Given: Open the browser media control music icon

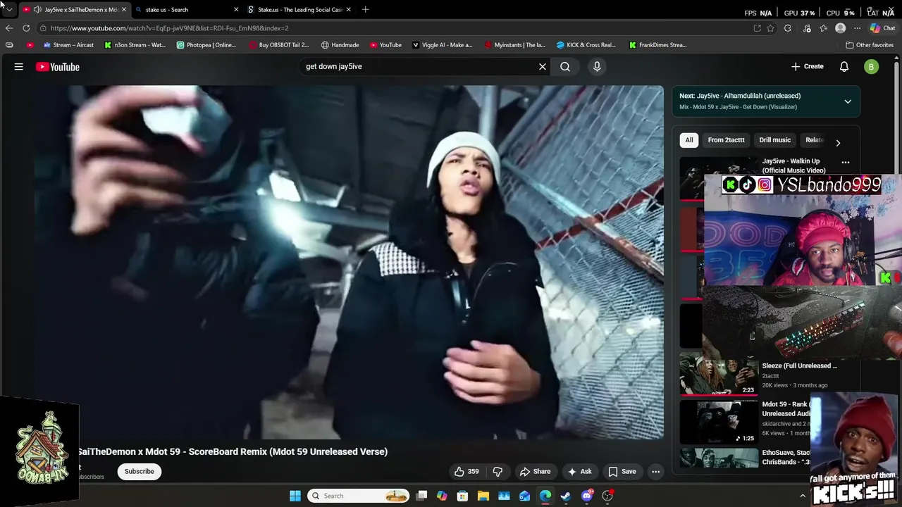Looking at the screenshot, I should 807,28.
